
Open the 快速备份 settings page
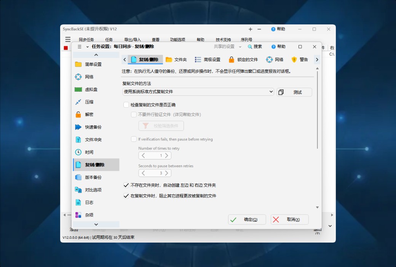(x=94, y=127)
